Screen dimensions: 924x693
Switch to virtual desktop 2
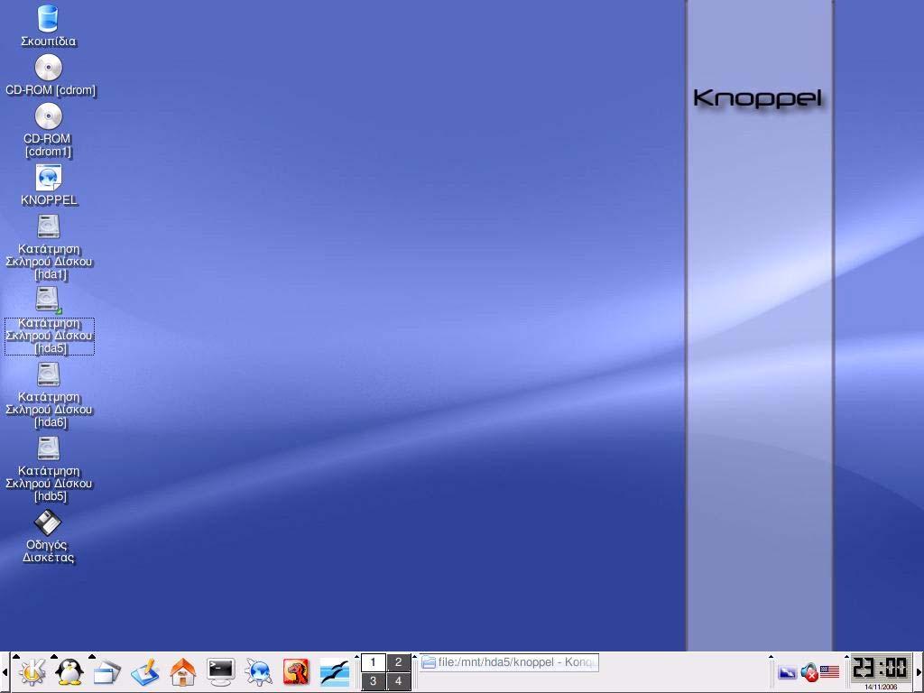(x=398, y=662)
